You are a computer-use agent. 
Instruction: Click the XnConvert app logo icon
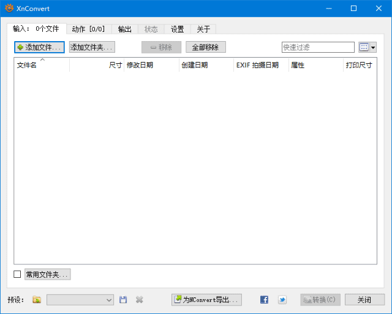[9, 9]
